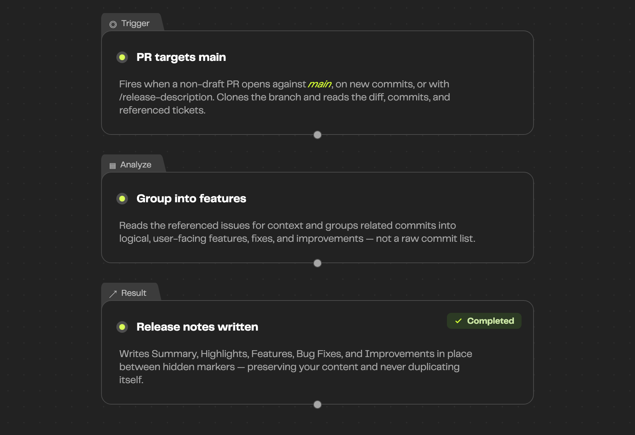Screen dimensions: 635x435
Task: Click the Trigger tab target icon
Action: (113, 24)
